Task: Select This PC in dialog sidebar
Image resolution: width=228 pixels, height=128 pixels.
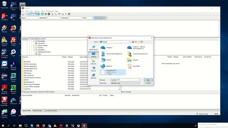Action: pyautogui.click(x=93, y=69)
